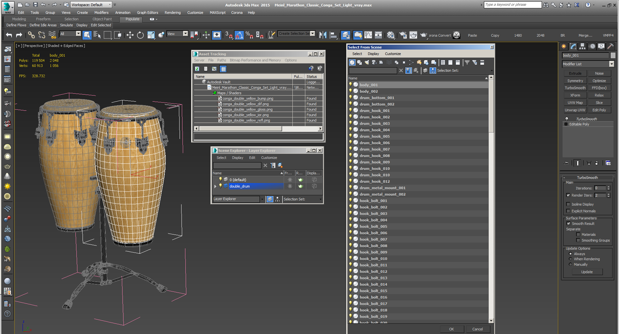Click Pin Stack icon below modifier stack

point(567,163)
